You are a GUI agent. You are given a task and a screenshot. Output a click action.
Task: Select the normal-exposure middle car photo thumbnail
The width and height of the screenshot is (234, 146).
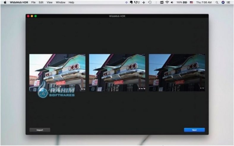click(117, 73)
